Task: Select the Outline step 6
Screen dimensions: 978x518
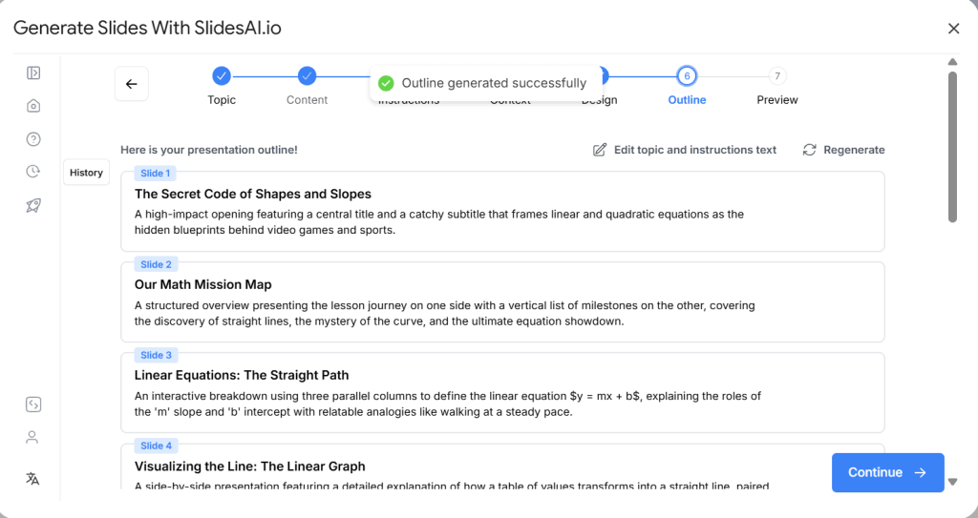Action: [x=687, y=76]
